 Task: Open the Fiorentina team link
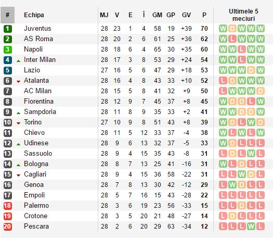click(38, 102)
